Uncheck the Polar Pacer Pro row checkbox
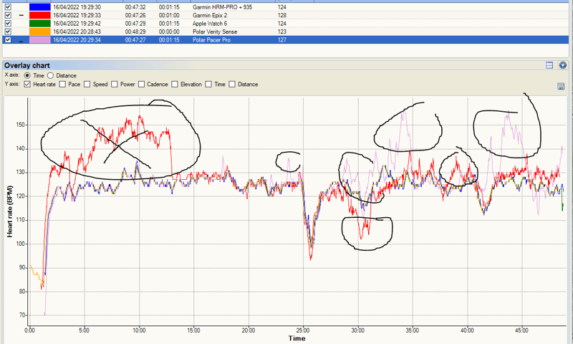The height and width of the screenshot is (344, 573). tap(8, 40)
